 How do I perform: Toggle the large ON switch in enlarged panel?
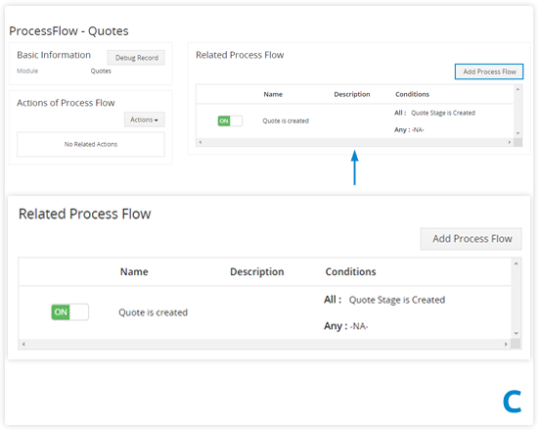70,311
